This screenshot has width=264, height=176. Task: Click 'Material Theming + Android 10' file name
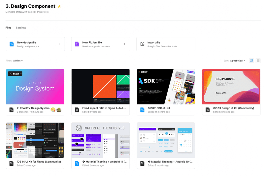(x=170, y=162)
